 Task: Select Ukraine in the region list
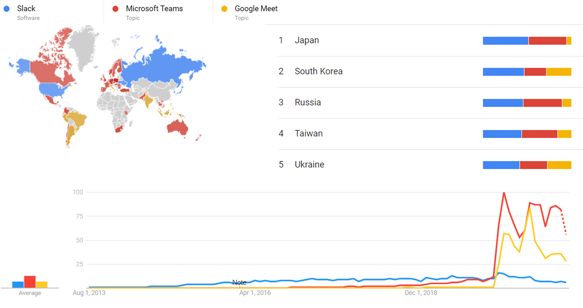310,165
